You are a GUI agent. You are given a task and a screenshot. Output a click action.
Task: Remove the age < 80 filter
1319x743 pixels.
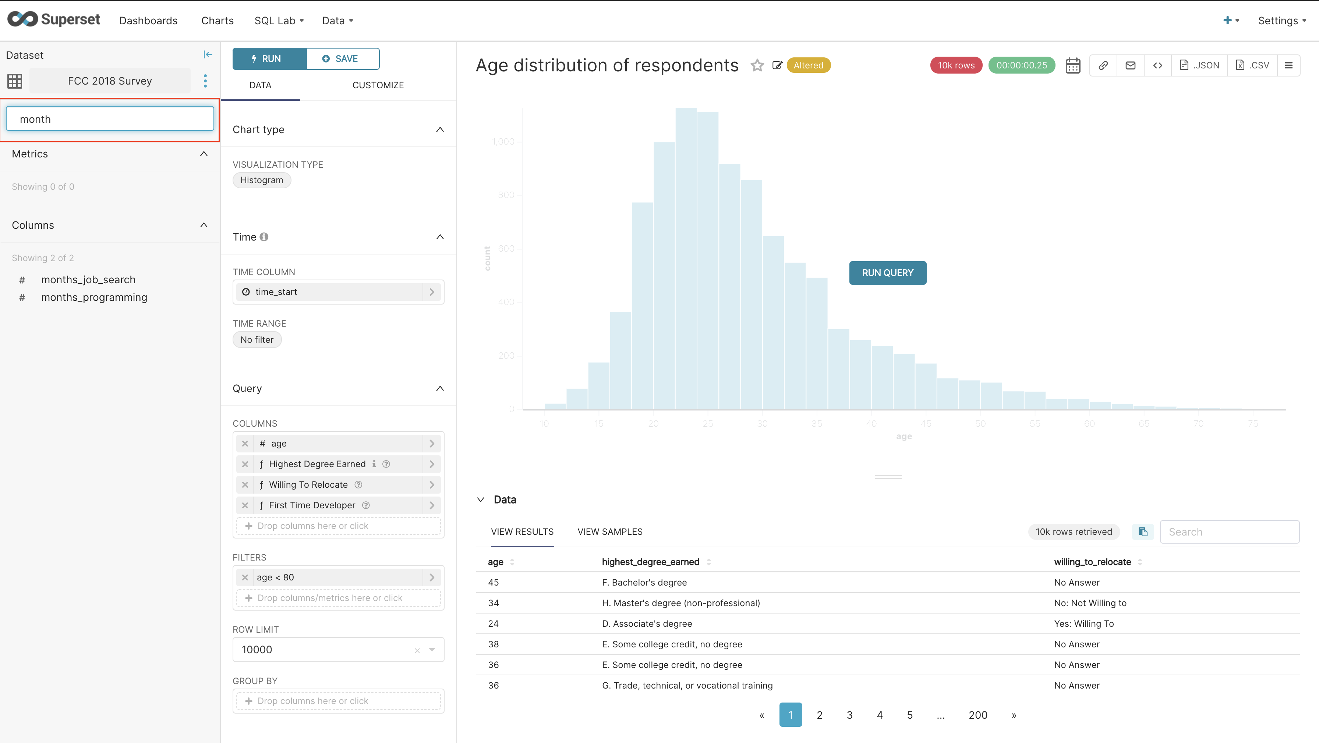point(245,577)
